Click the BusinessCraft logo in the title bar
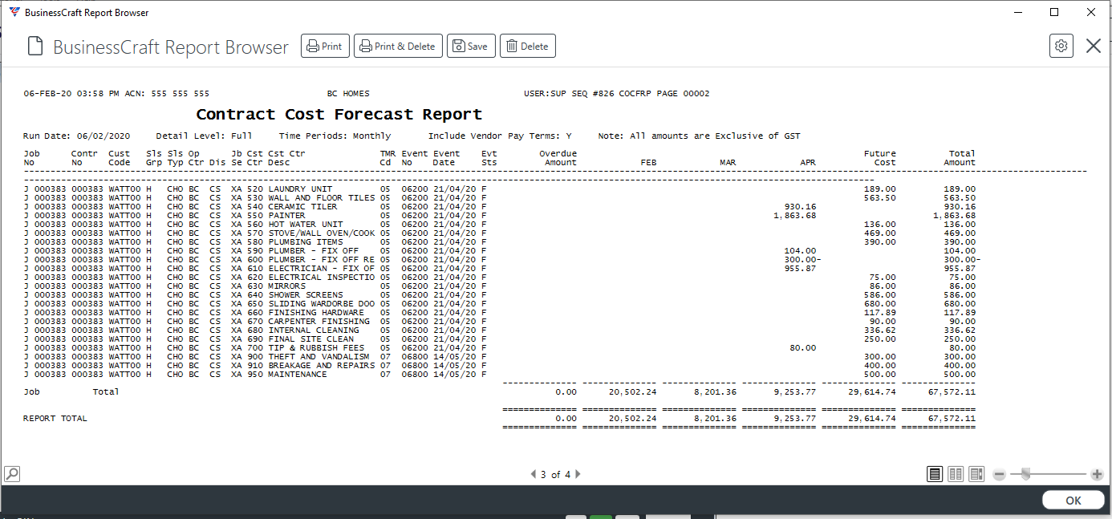The width and height of the screenshot is (1112, 519). coord(14,13)
